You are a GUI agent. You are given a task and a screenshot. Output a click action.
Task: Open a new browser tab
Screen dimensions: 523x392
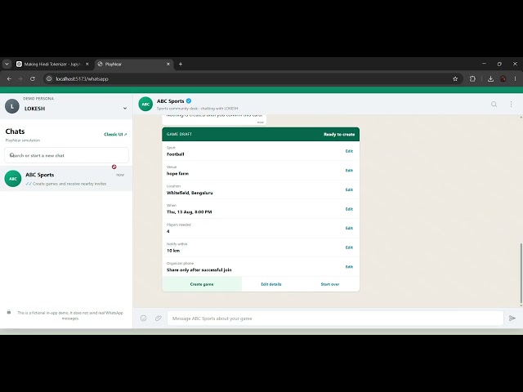[181, 64]
